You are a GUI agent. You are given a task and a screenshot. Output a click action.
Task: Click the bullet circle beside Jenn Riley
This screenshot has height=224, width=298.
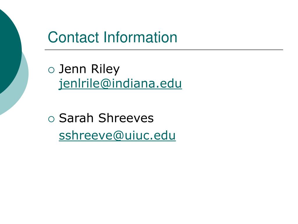click(x=51, y=70)
